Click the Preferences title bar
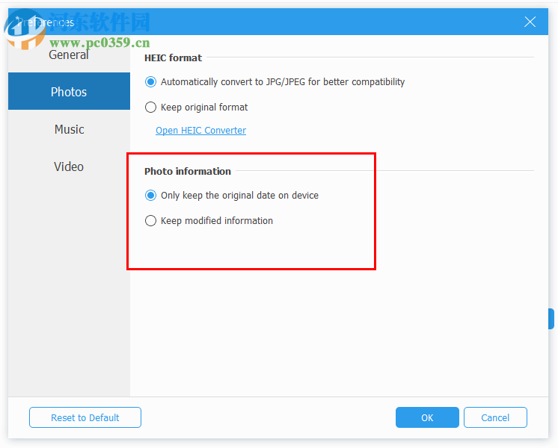Screen dimensions: 558x448 click(299, 22)
